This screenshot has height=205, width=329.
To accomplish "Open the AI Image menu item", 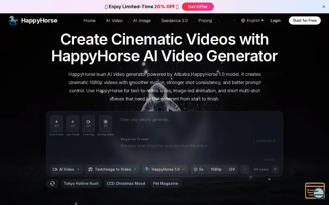I will pyautogui.click(x=141, y=20).
